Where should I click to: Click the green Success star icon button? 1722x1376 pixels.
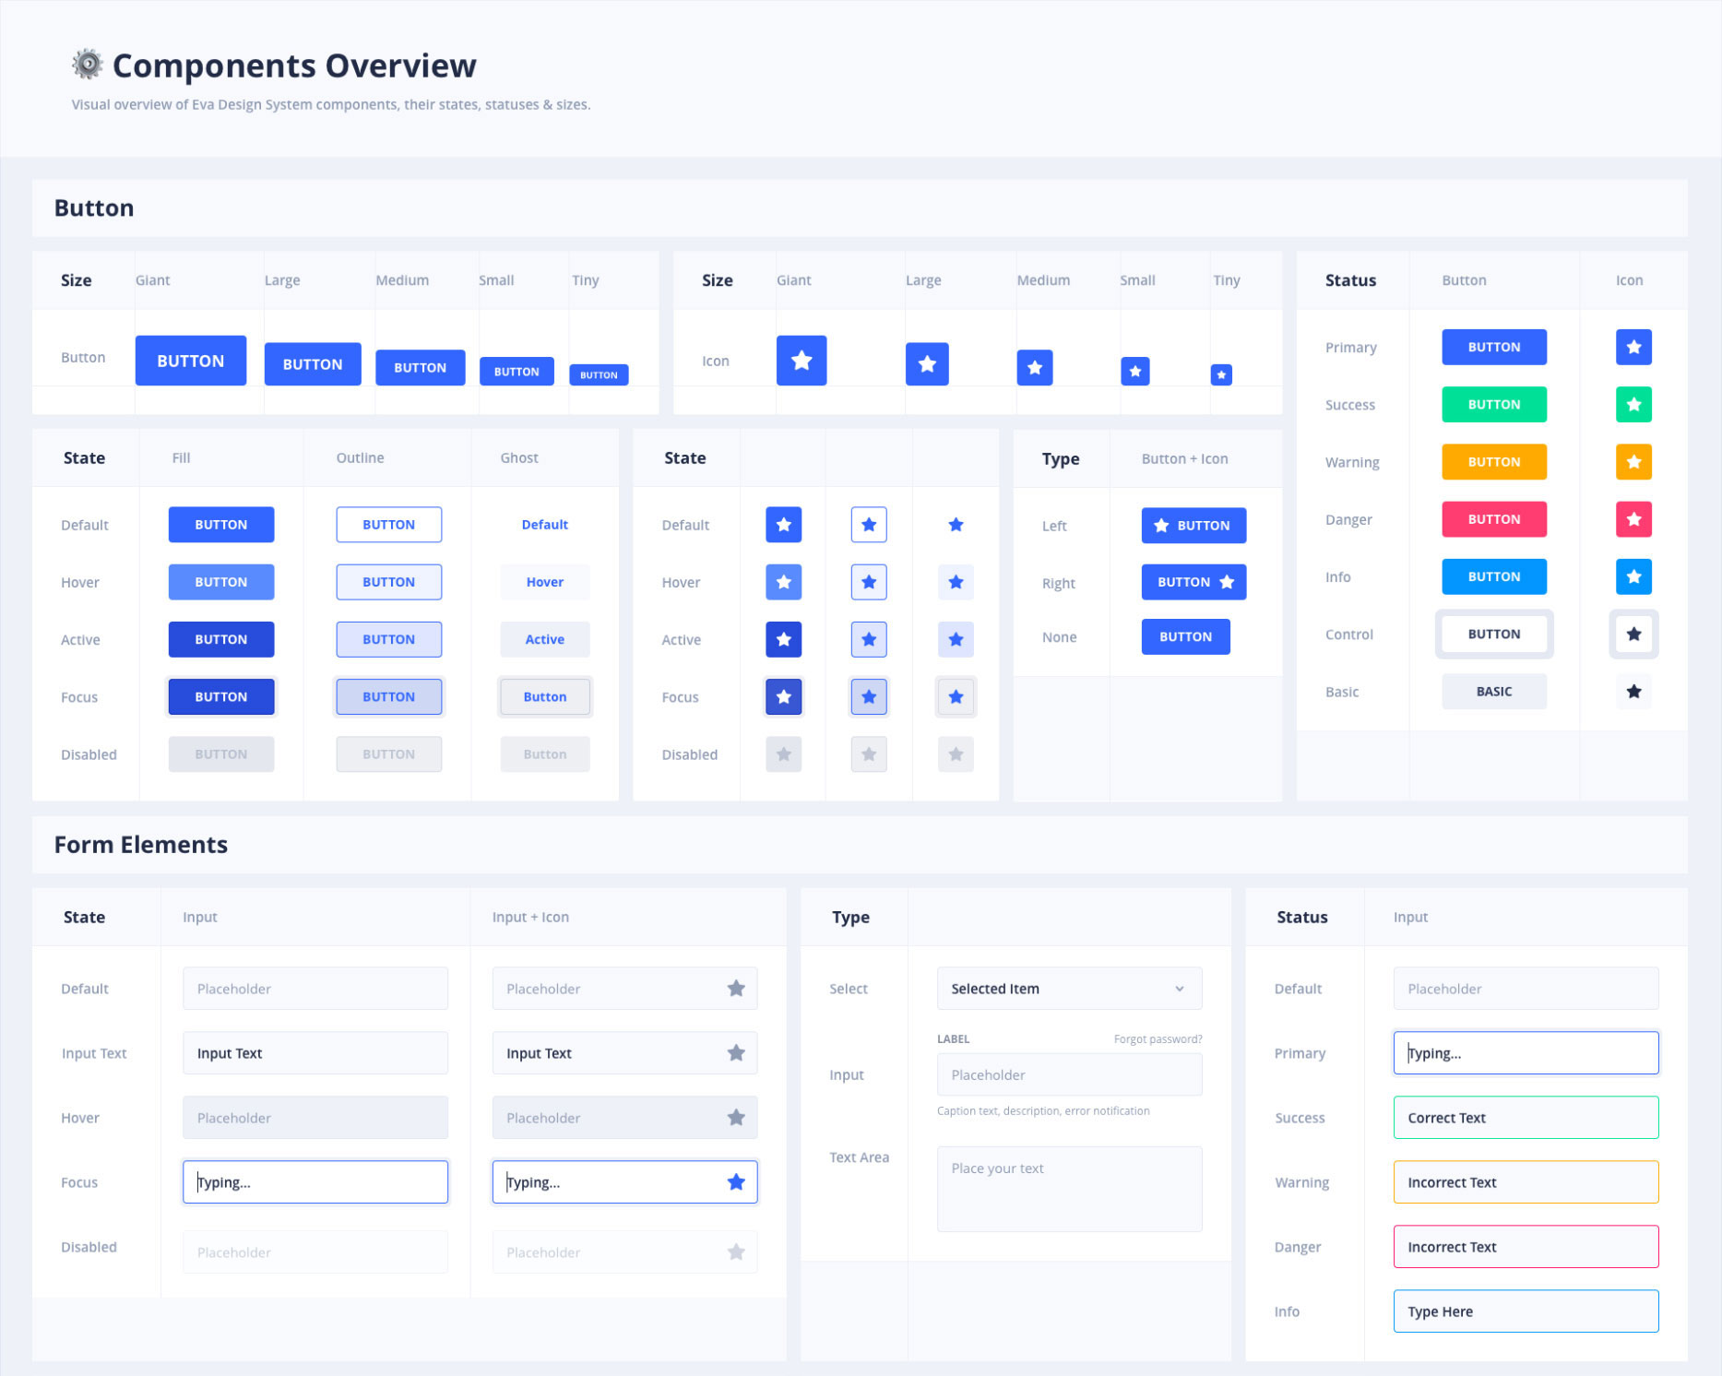point(1633,404)
